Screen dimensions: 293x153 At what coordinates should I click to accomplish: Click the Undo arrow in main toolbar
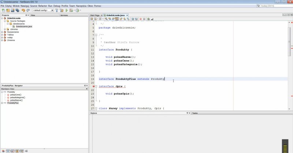[23, 10]
